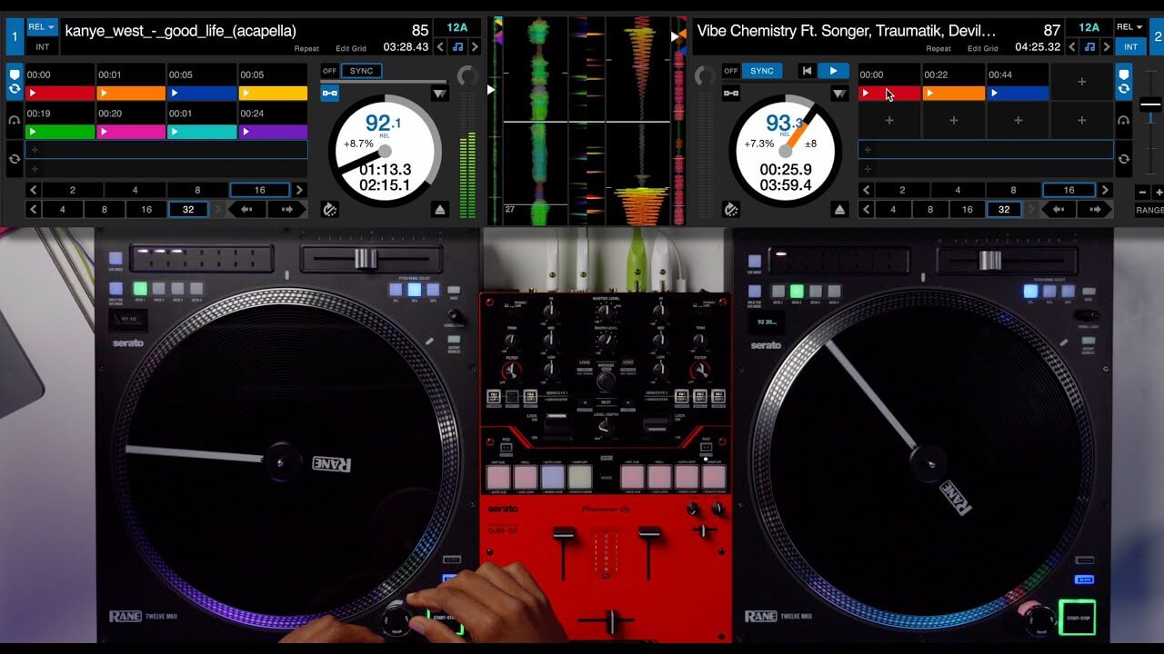The width and height of the screenshot is (1164, 654).
Task: Switch deck 2 to INT mode
Action: click(1129, 46)
